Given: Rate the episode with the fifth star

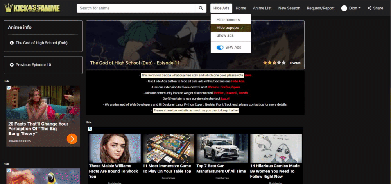Looking at the screenshot, I should (x=283, y=63).
